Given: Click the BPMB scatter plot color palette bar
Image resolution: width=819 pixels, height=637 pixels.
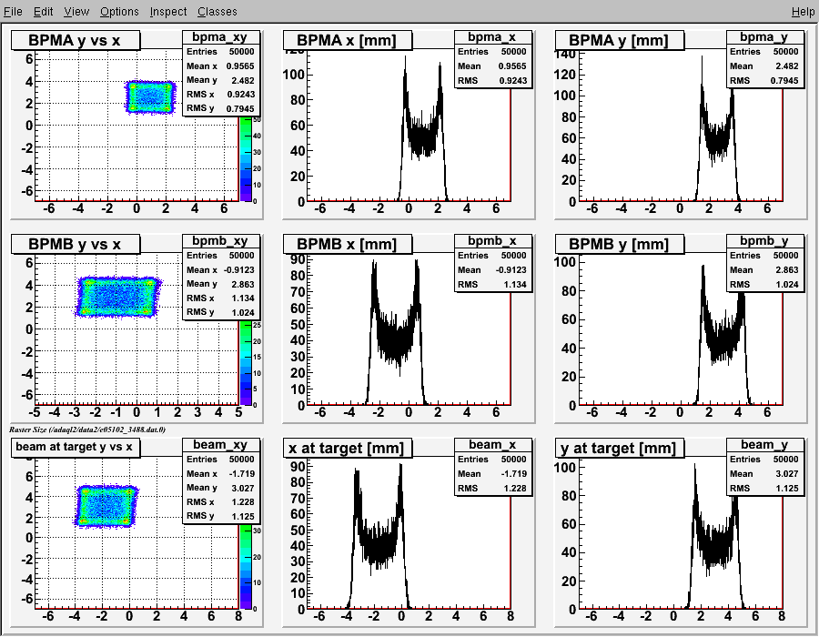Looking at the screenshot, I should point(246,363).
